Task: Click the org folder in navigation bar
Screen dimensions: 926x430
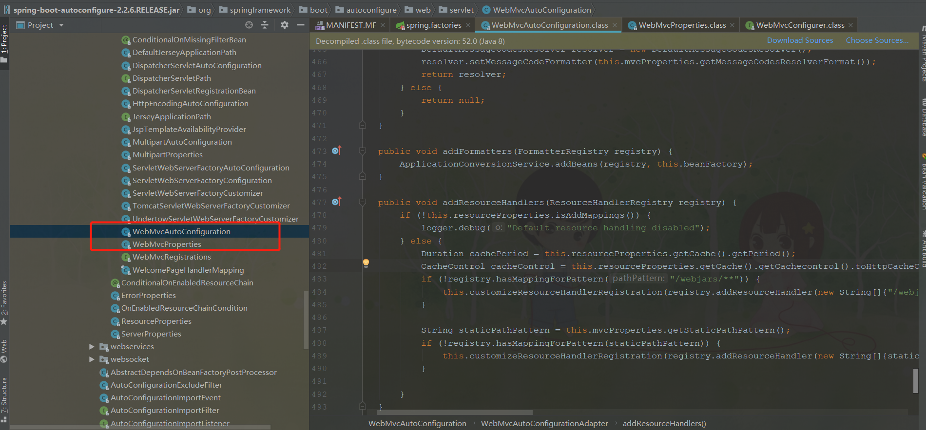Action: click(x=199, y=10)
